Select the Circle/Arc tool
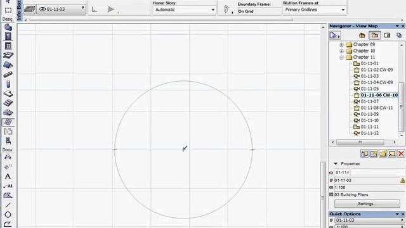The height and width of the screenshot is (228, 406). [x=8, y=215]
